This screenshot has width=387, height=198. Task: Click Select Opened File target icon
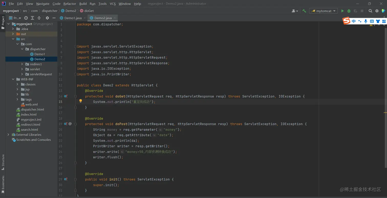[x=26, y=18]
